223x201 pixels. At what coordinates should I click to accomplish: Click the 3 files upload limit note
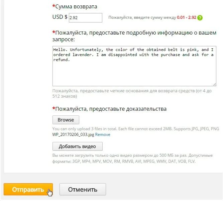pos(136,129)
